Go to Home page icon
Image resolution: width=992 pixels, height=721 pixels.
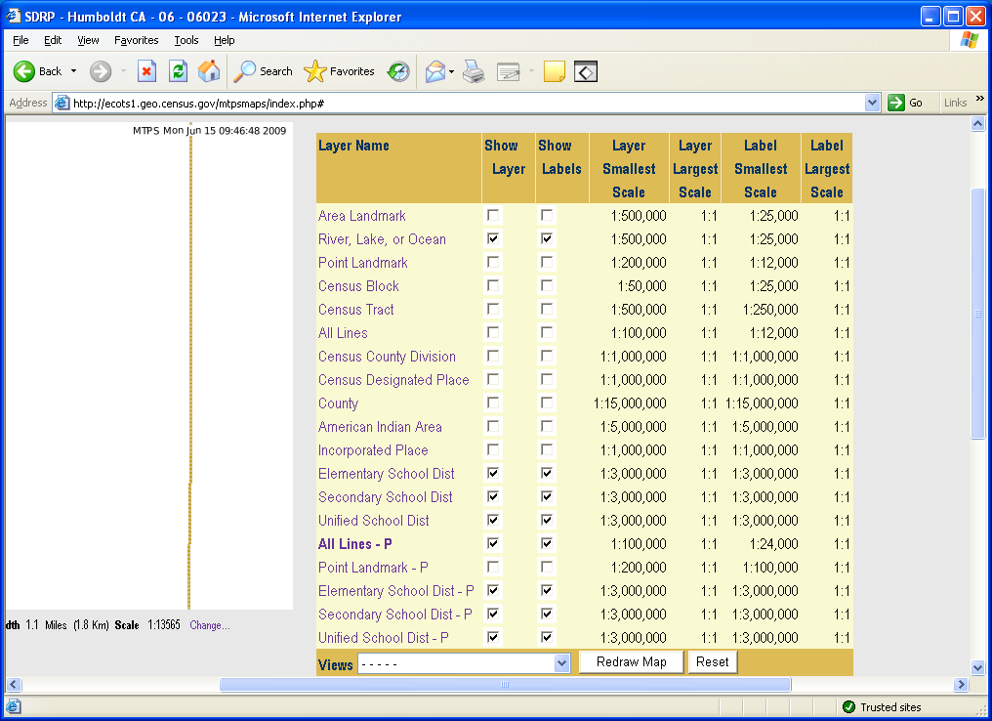(209, 71)
